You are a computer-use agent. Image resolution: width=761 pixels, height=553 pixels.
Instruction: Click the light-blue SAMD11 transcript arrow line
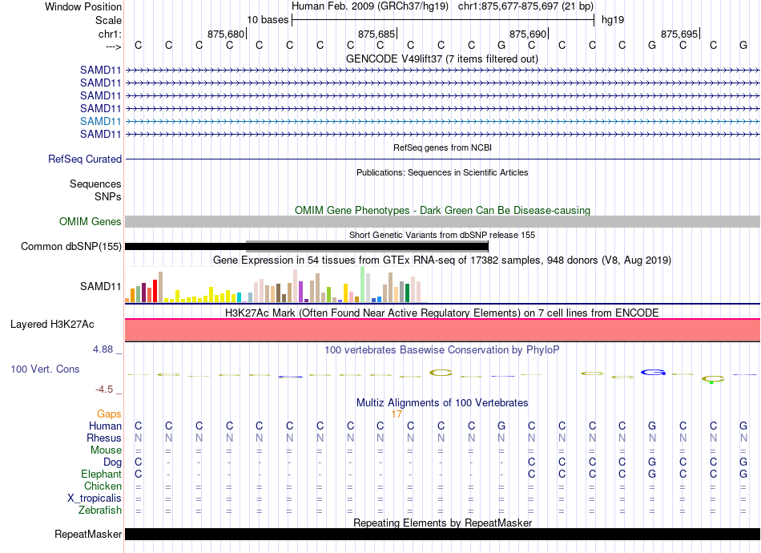pyautogui.click(x=442, y=121)
